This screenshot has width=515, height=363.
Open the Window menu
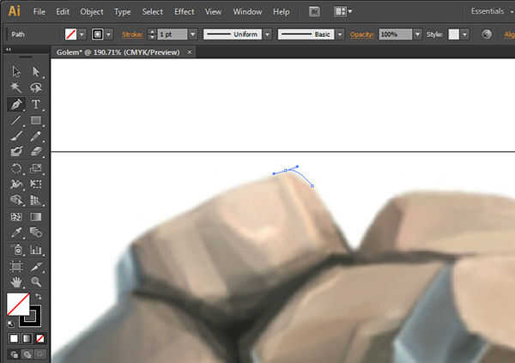click(x=247, y=12)
